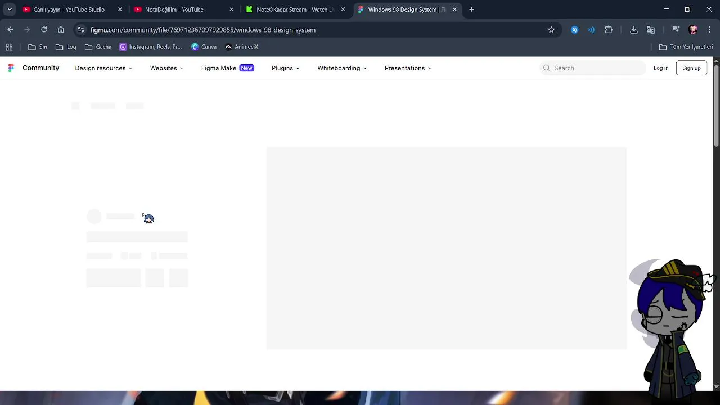Open the Google Translate extension icon
Viewport: 720px width, 405px height.
[x=651, y=30]
